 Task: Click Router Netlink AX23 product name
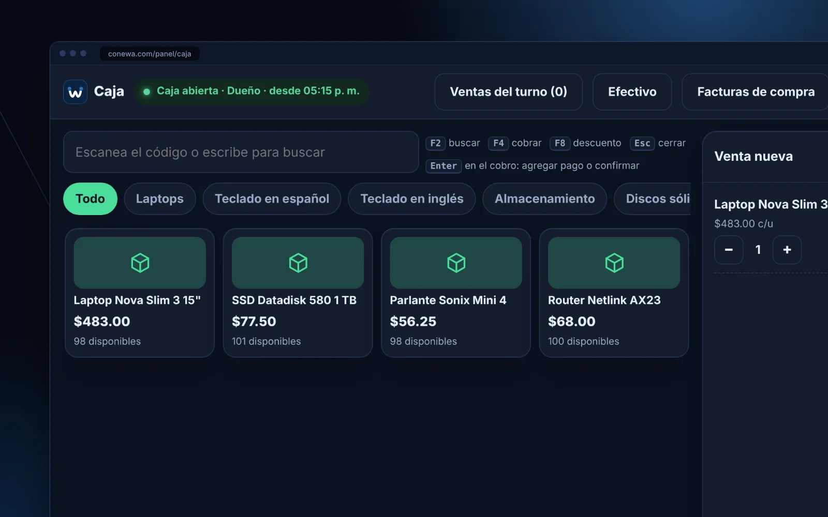click(604, 300)
